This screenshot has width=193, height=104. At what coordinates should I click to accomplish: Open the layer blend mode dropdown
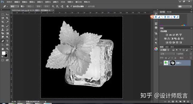point(167,54)
